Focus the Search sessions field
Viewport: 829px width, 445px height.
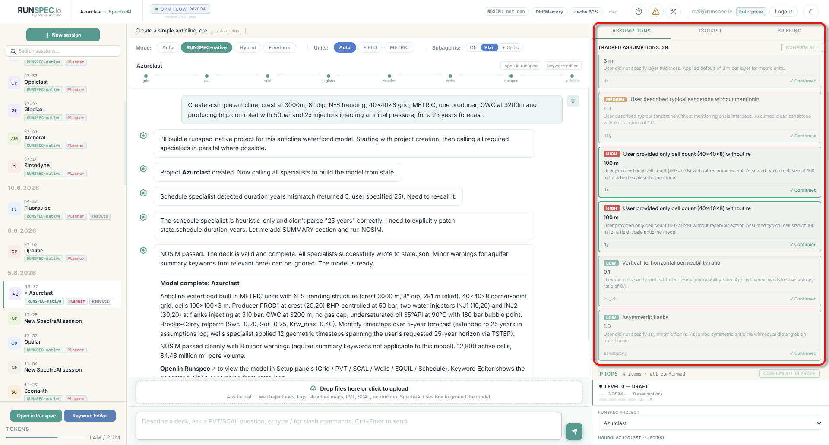pyautogui.click(x=63, y=51)
